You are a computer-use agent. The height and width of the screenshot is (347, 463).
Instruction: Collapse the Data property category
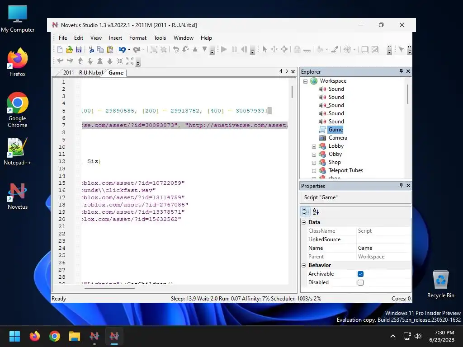click(303, 222)
